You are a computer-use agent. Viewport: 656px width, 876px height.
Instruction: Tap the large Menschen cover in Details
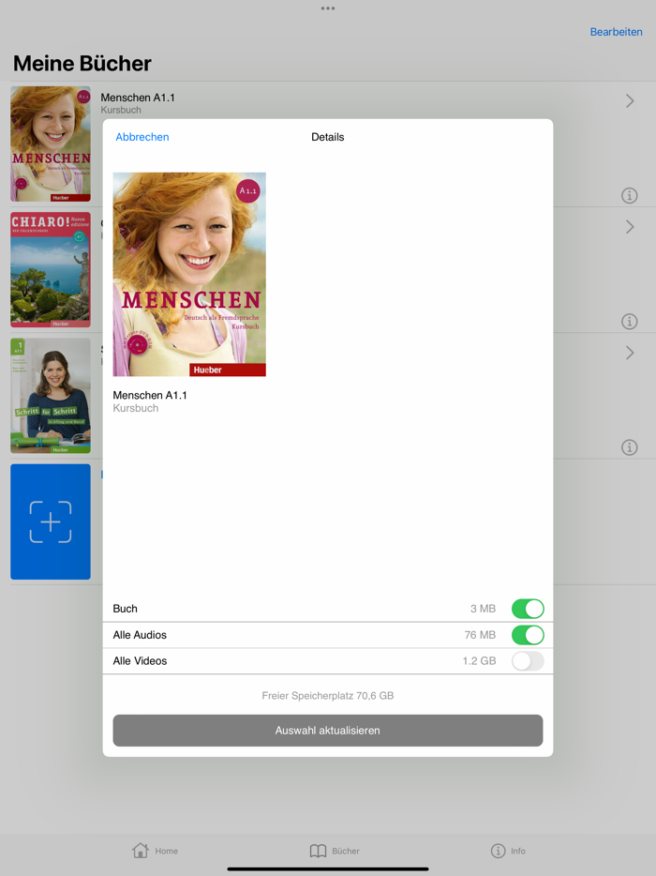[189, 274]
